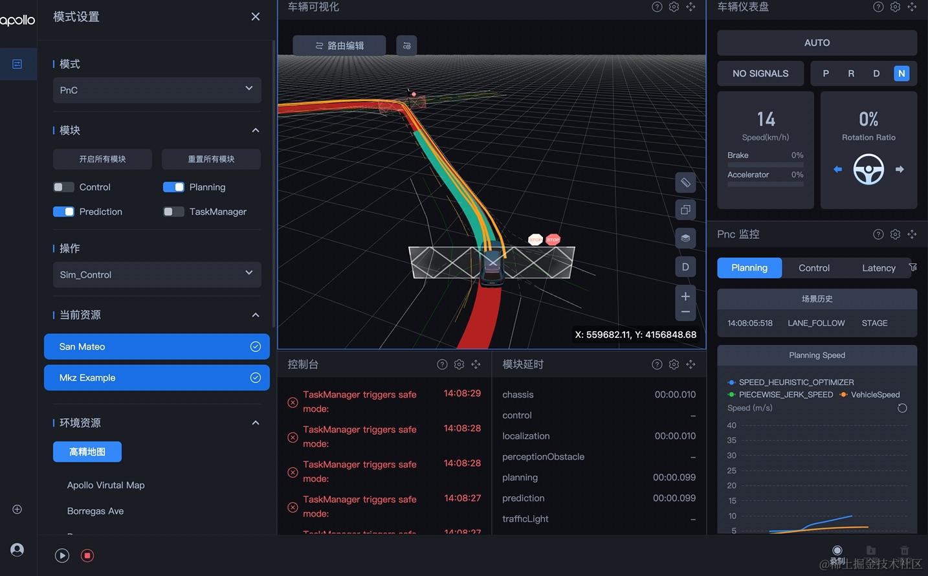The image size is (928, 576).
Task: Expand 车辆仪表盘 panel to fullscreen
Action: (912, 6)
